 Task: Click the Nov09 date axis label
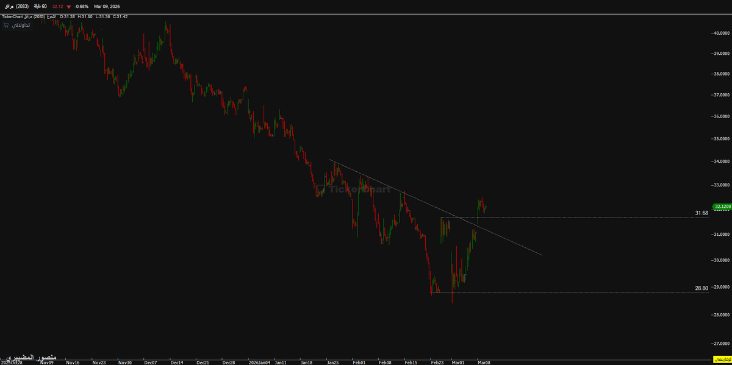click(46, 362)
